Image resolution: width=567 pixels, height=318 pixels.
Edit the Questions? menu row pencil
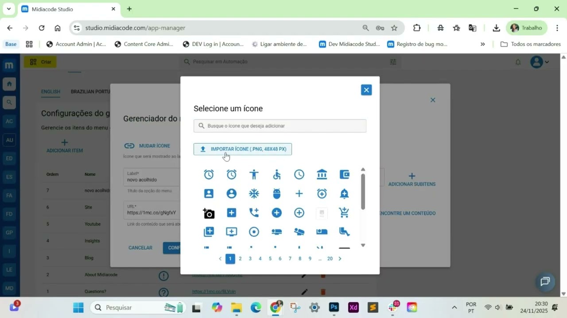pos(304,292)
